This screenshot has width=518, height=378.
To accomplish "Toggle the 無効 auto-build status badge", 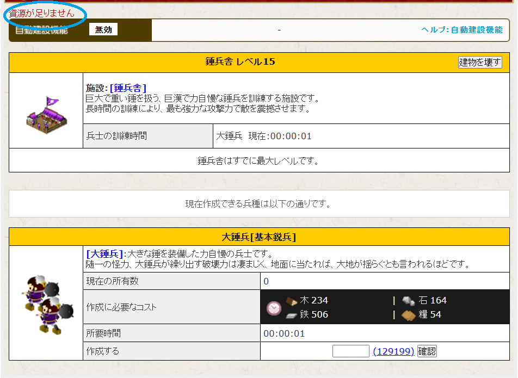I will pos(103,30).
